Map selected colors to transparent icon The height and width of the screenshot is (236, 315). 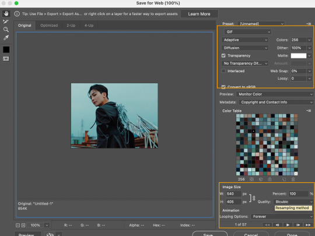pos(251,179)
